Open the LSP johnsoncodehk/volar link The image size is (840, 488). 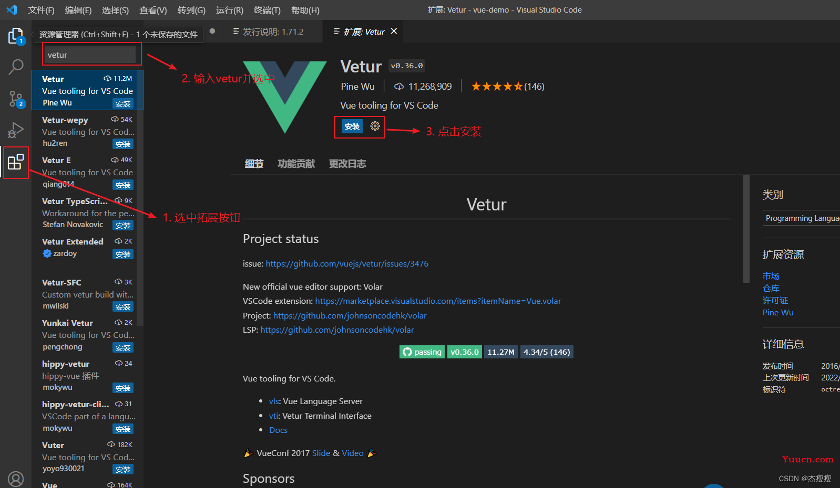point(337,330)
